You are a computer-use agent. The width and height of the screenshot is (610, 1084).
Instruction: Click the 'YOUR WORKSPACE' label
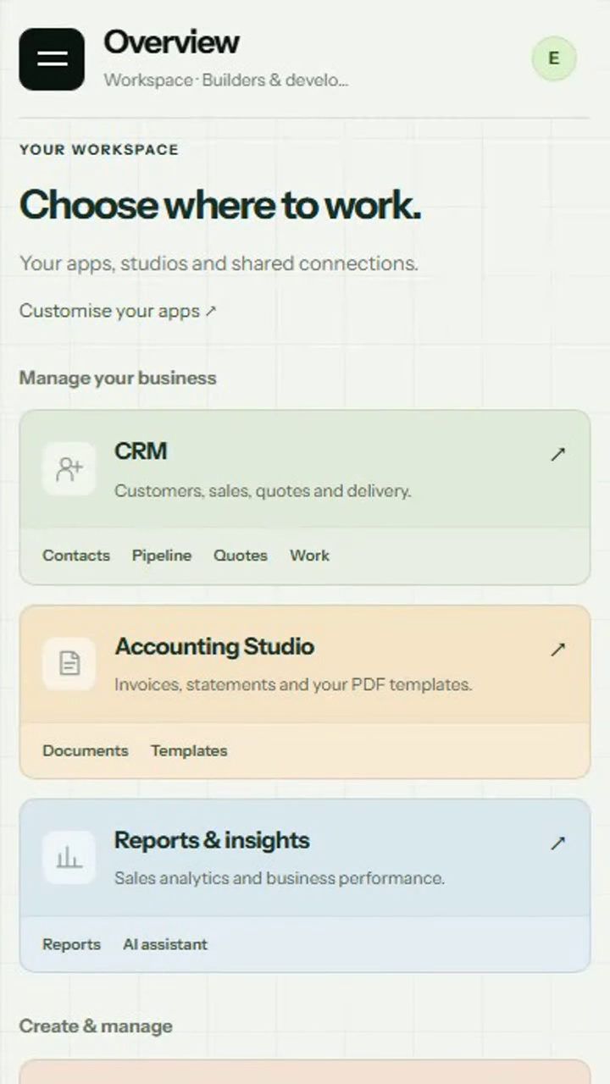[x=99, y=150]
